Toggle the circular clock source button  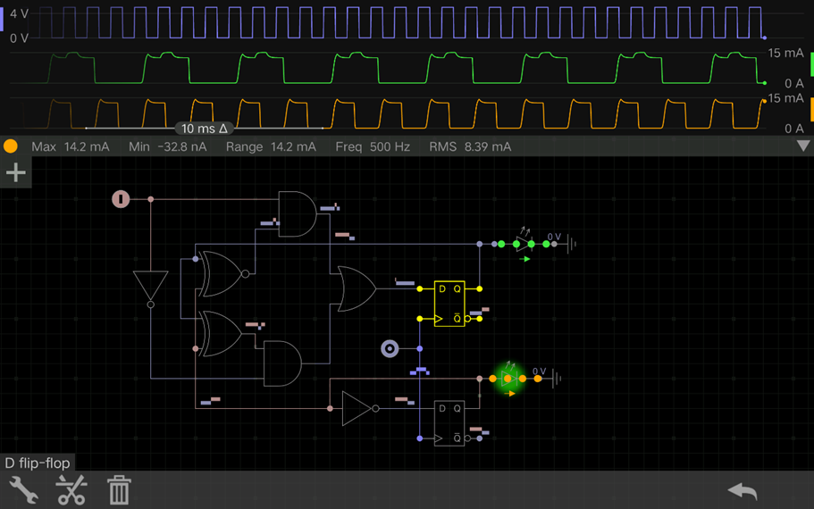point(390,348)
